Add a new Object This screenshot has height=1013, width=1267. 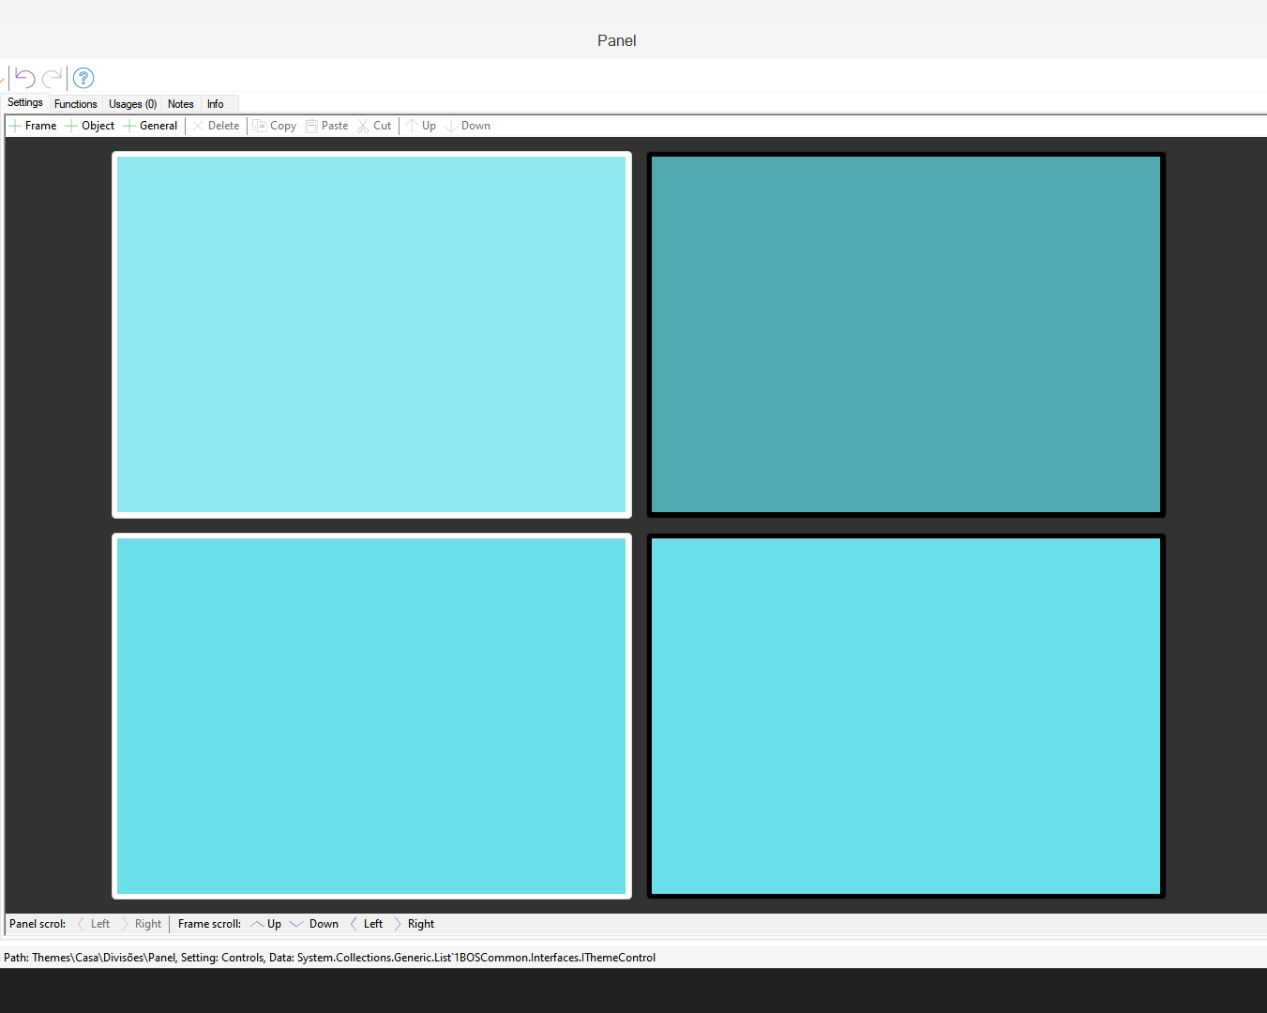pos(90,126)
